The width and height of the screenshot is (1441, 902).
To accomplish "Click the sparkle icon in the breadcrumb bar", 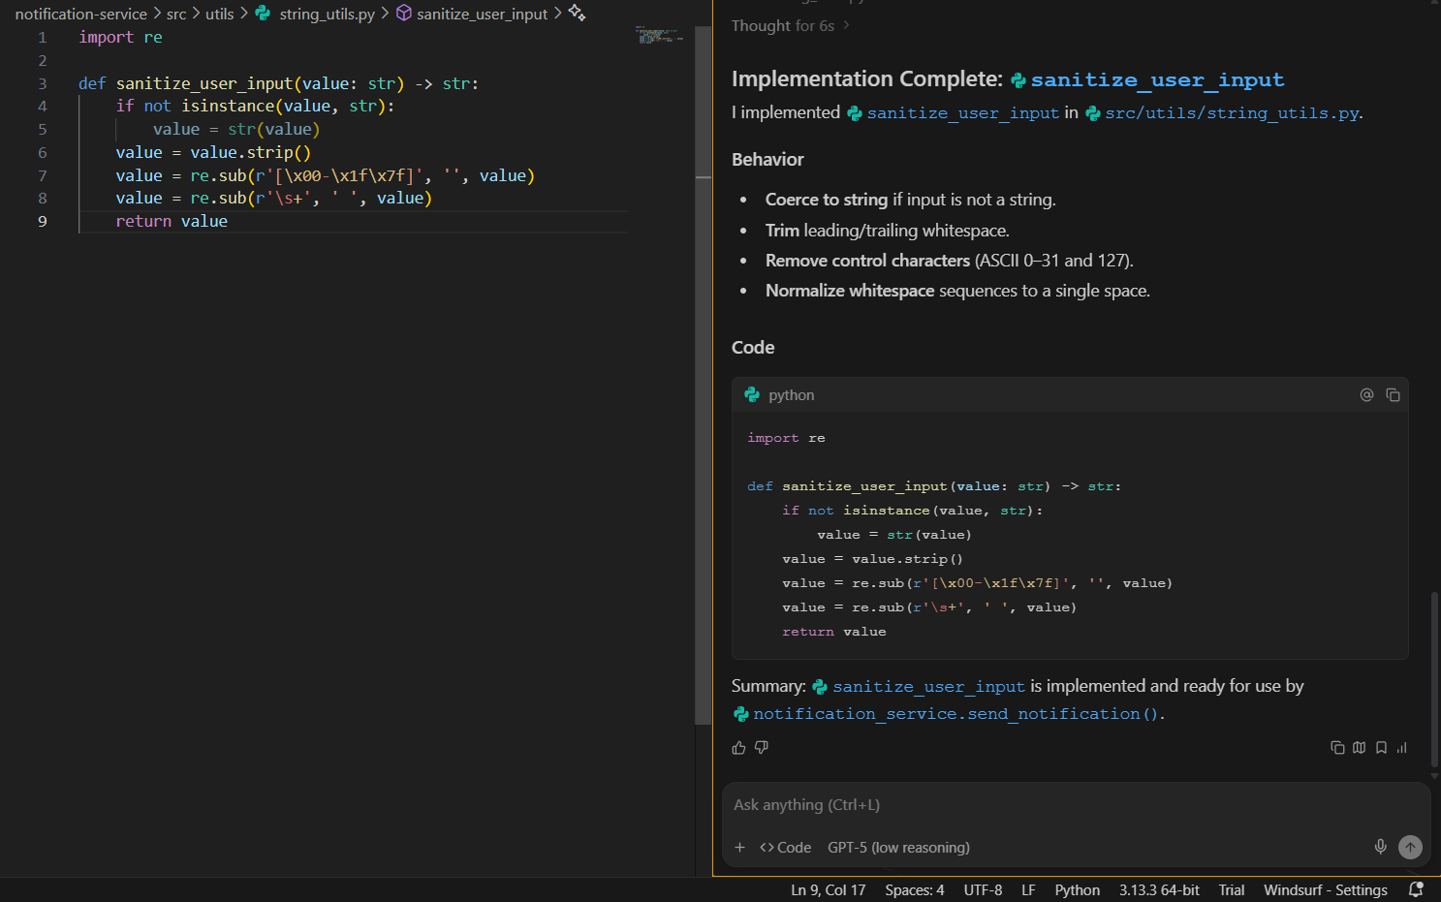I will pyautogui.click(x=576, y=13).
